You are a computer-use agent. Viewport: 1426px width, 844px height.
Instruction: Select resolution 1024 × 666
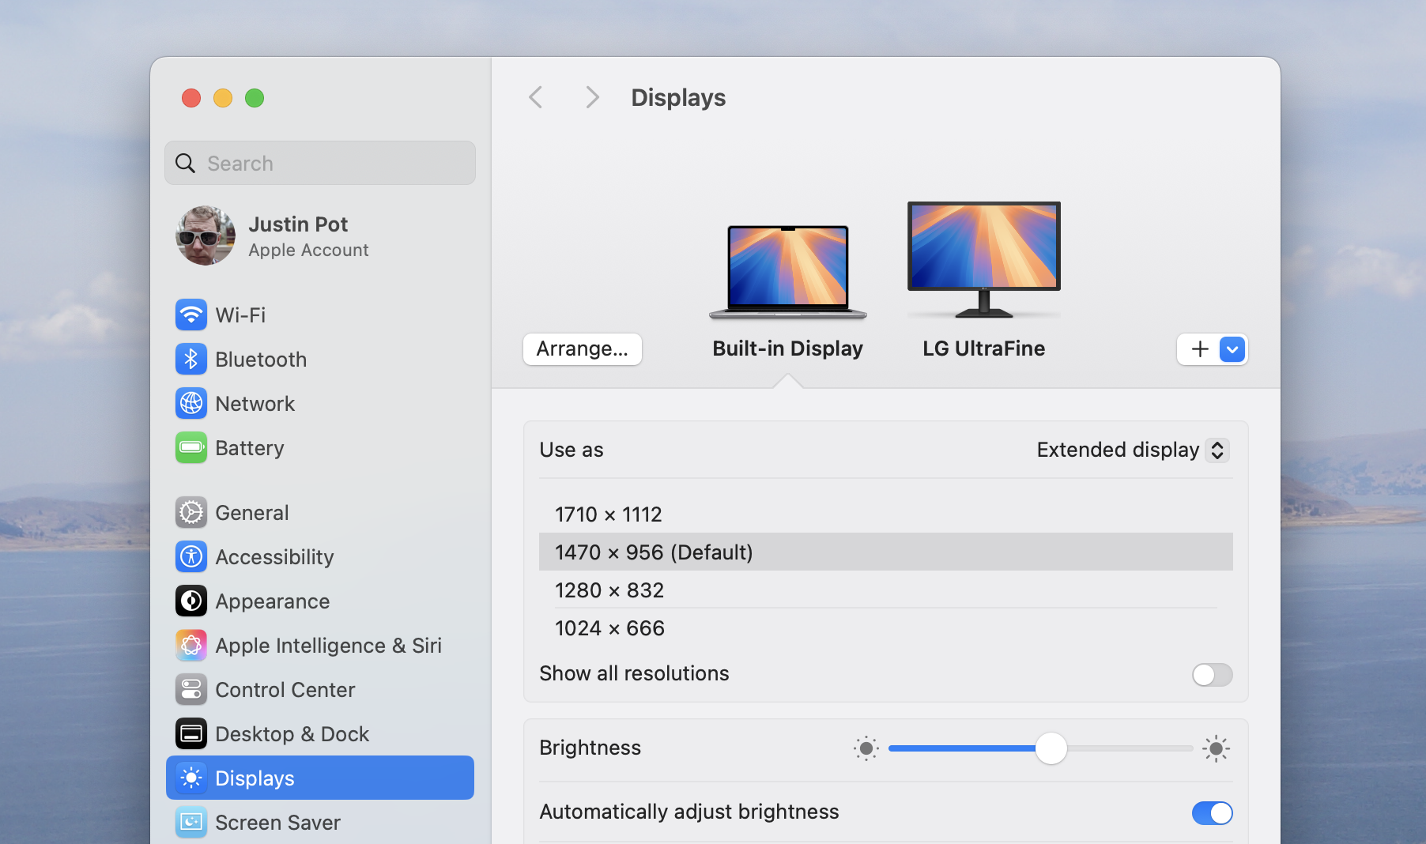pos(885,628)
